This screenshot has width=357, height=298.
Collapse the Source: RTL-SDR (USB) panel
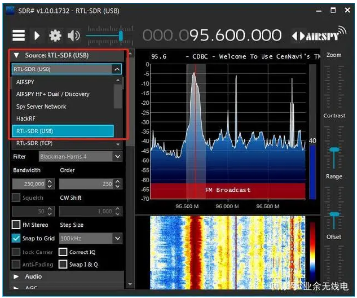pos(16,55)
